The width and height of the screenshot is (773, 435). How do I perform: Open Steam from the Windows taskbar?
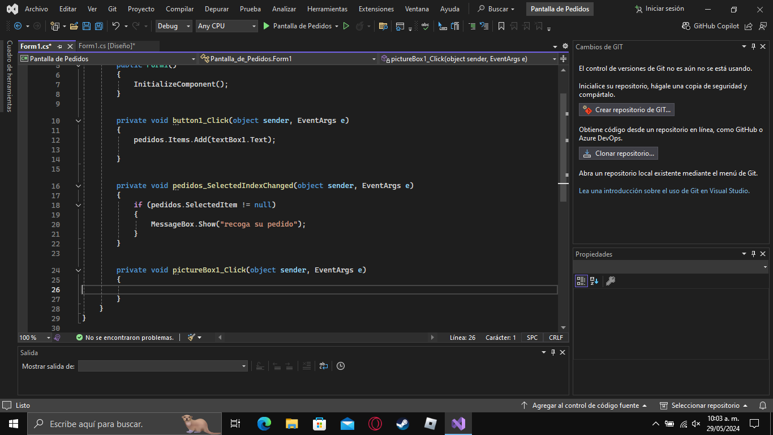402,424
